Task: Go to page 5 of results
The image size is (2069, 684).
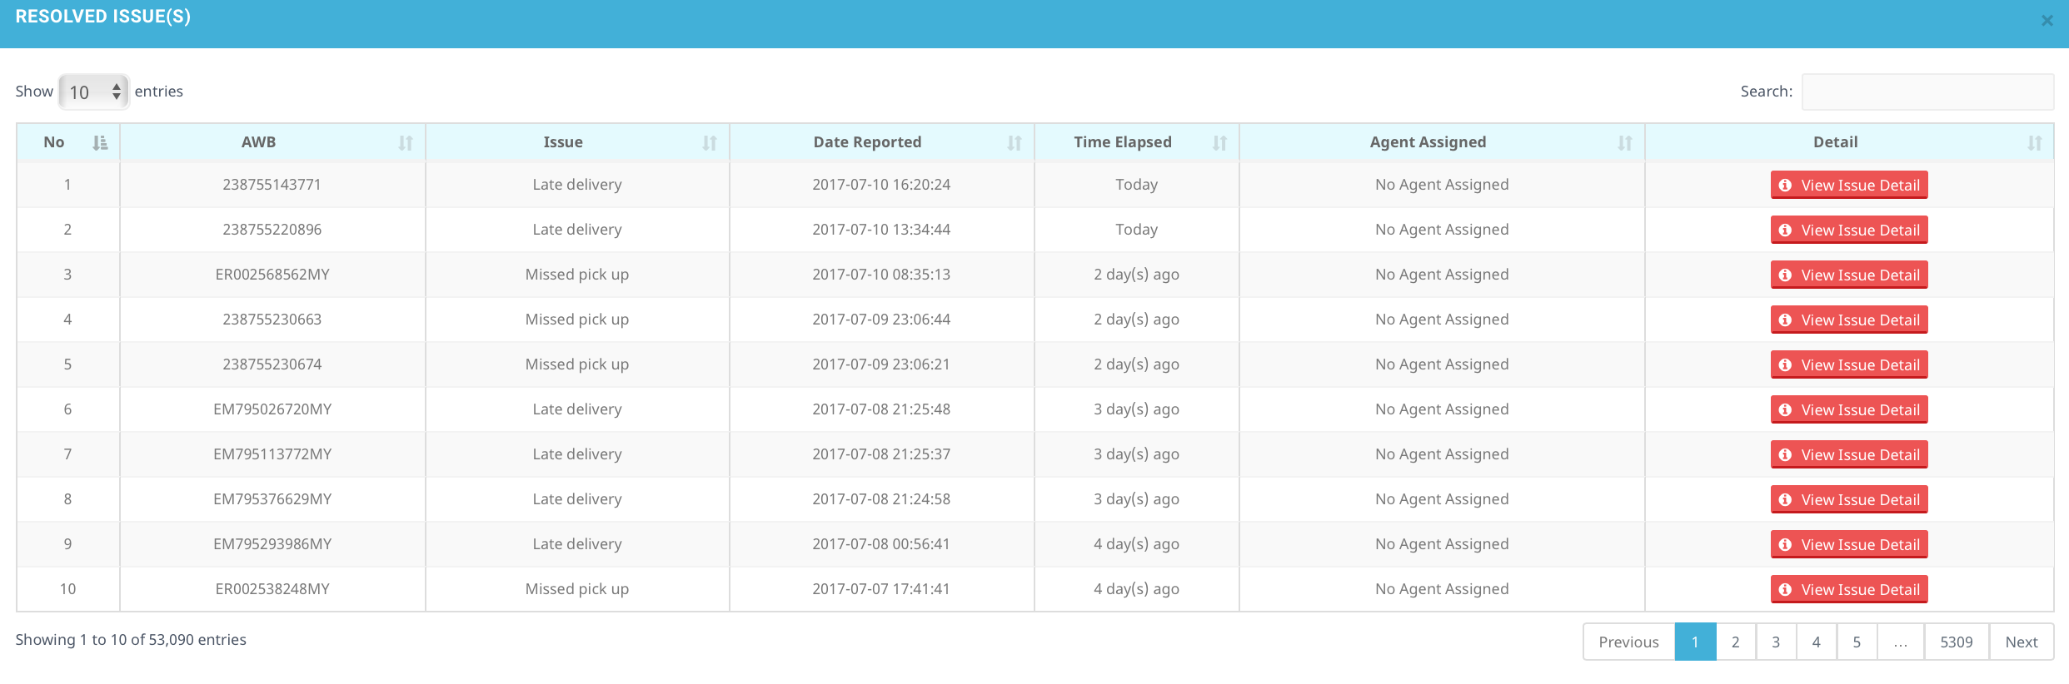Action: (x=1857, y=642)
